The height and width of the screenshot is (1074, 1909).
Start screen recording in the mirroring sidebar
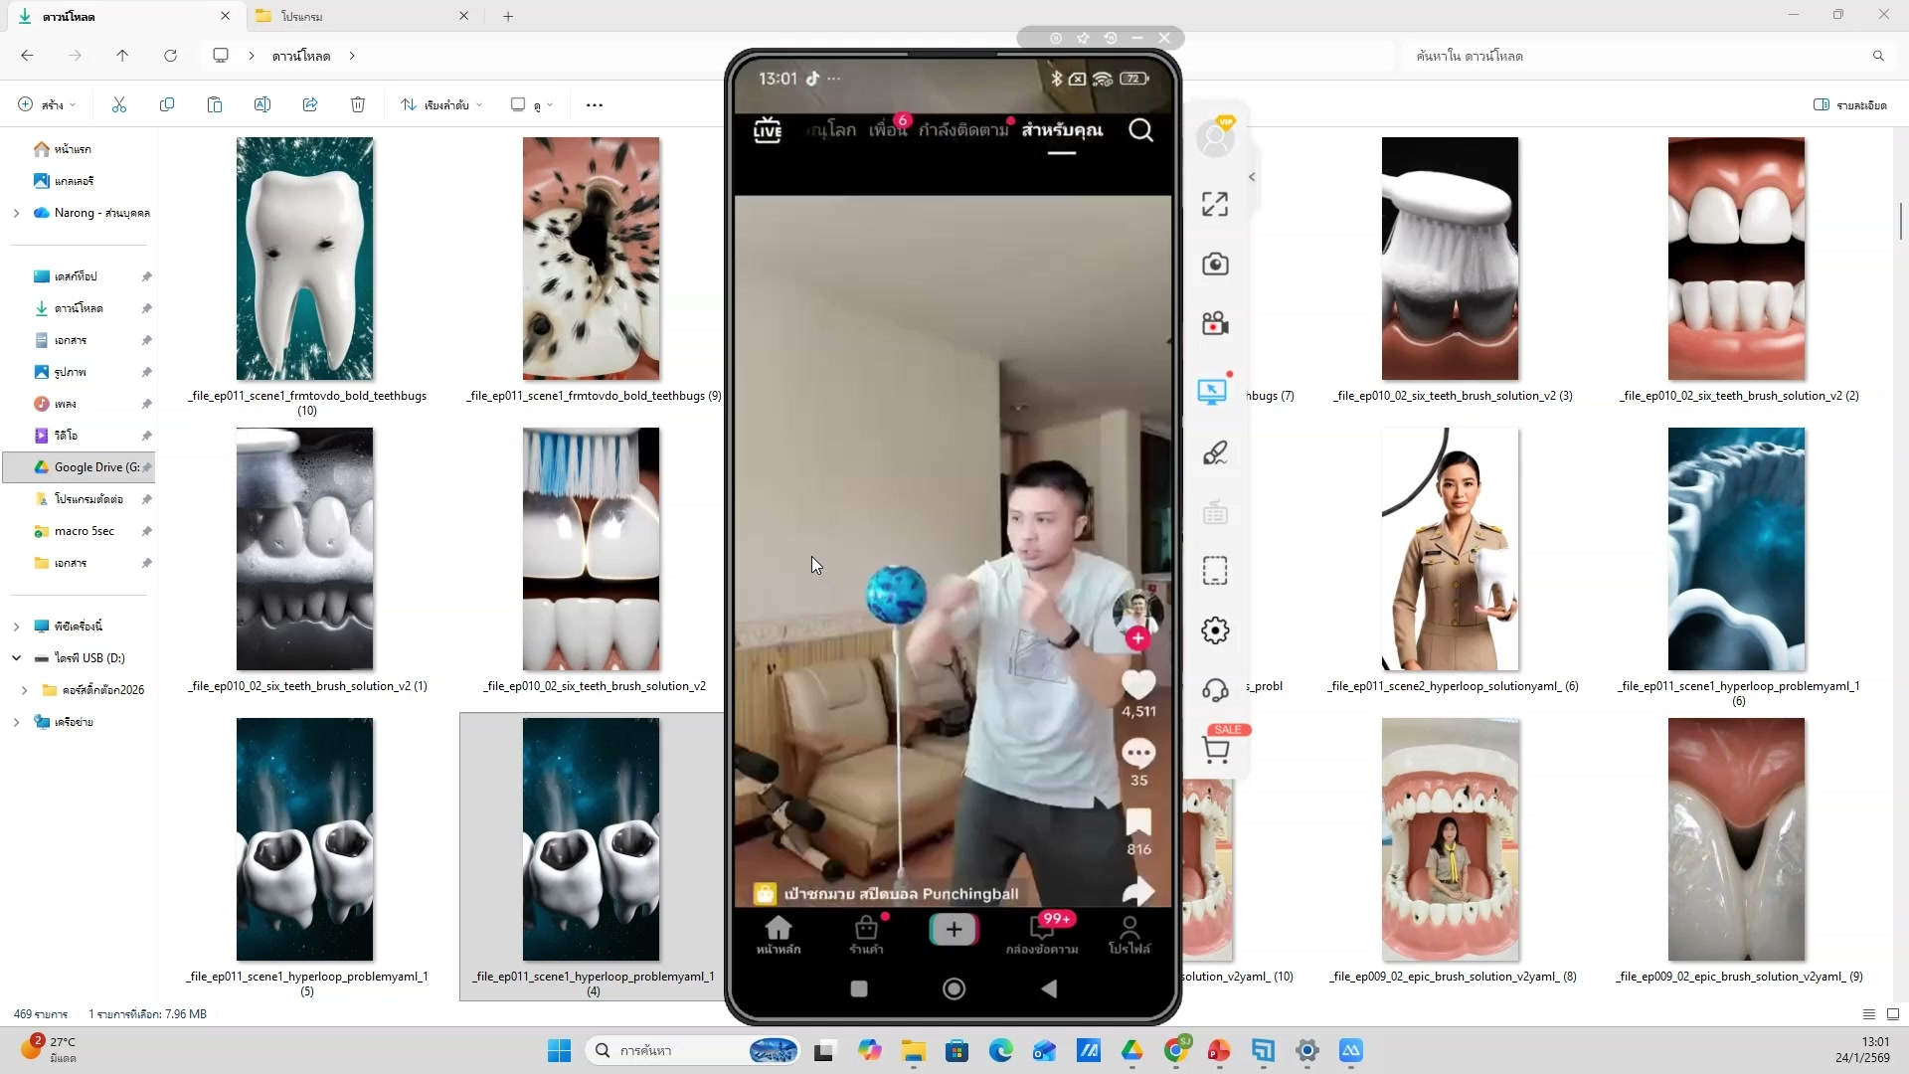[x=1216, y=323]
